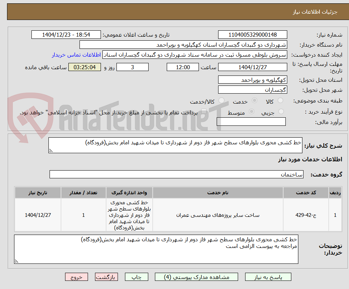This screenshot has height=289, width=349.
Task: Click the quantity cell showing 1
Action: (x=83, y=215)
